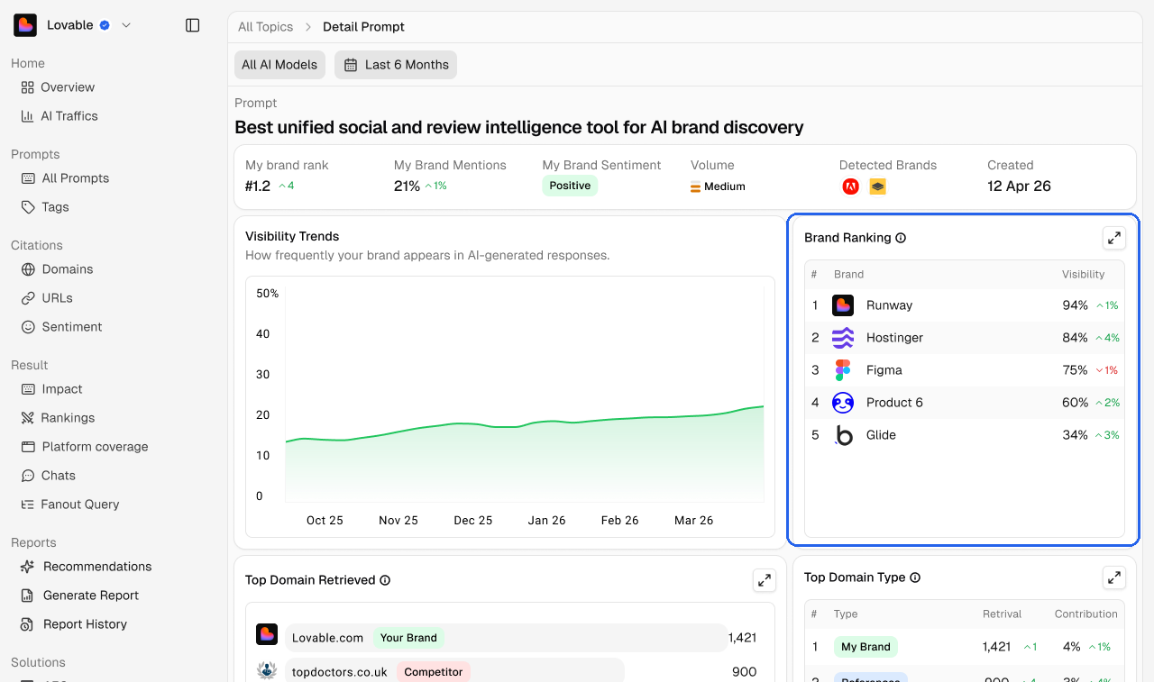Click the Lovable logo icon
The image size is (1154, 682).
point(25,25)
